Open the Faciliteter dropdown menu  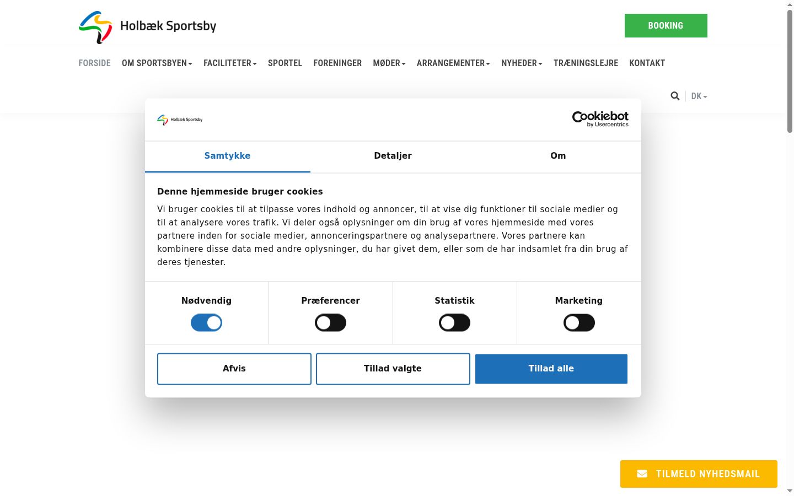click(230, 63)
